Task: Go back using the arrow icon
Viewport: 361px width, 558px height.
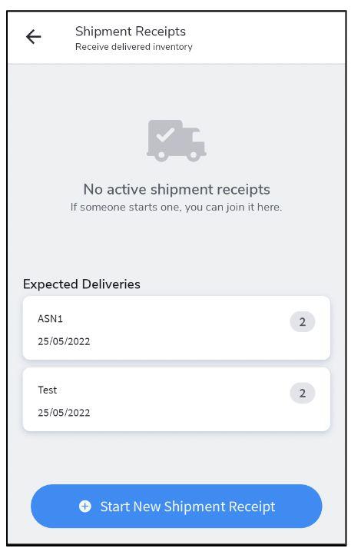Action: coord(34,37)
